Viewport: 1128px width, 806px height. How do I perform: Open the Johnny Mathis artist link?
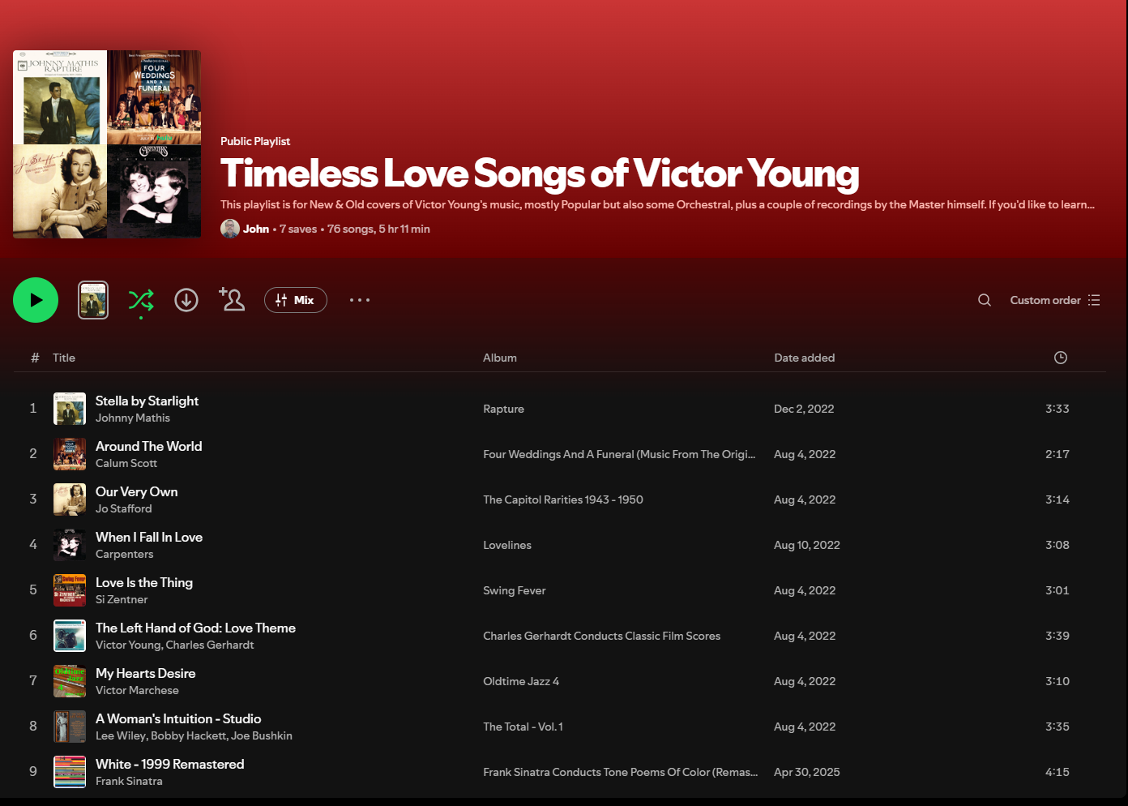coord(133,418)
